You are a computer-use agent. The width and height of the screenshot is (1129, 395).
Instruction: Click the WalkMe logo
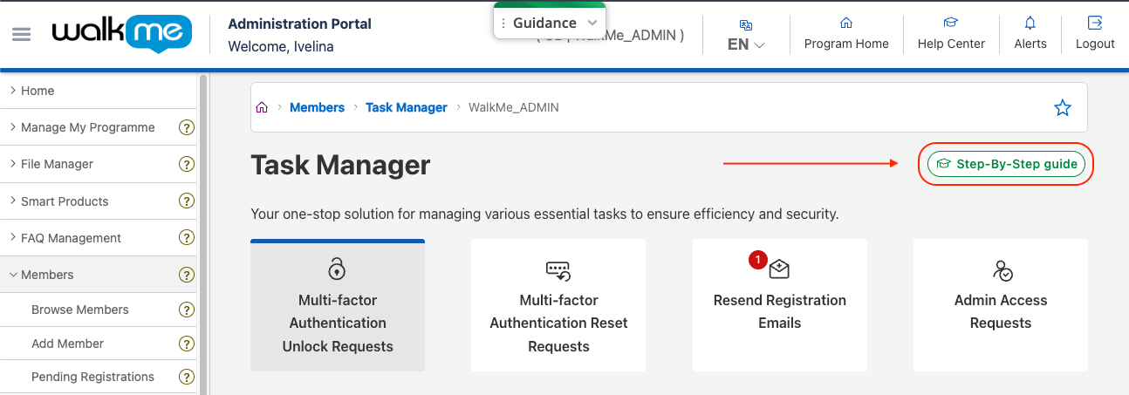(x=121, y=34)
